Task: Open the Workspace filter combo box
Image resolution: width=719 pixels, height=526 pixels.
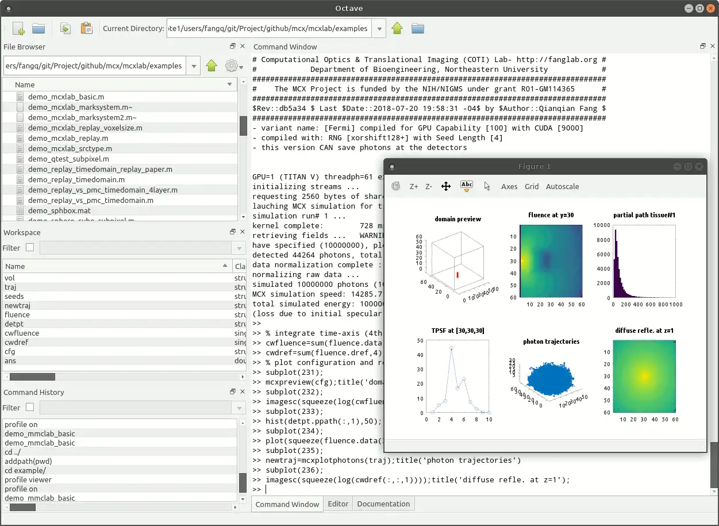Action: coord(143,248)
